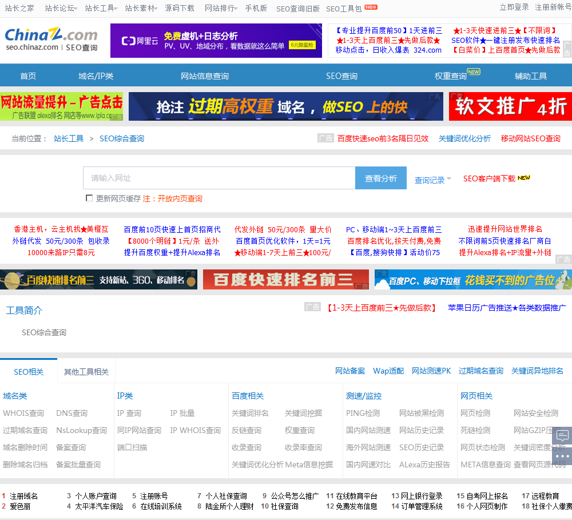Open the NsLookup查询 tool
The image size is (572, 520).
(x=81, y=430)
